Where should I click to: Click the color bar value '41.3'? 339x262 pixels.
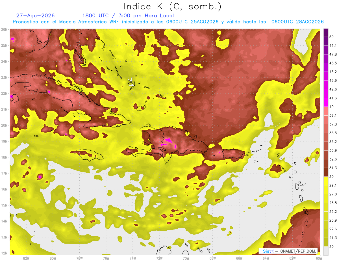(333, 98)
